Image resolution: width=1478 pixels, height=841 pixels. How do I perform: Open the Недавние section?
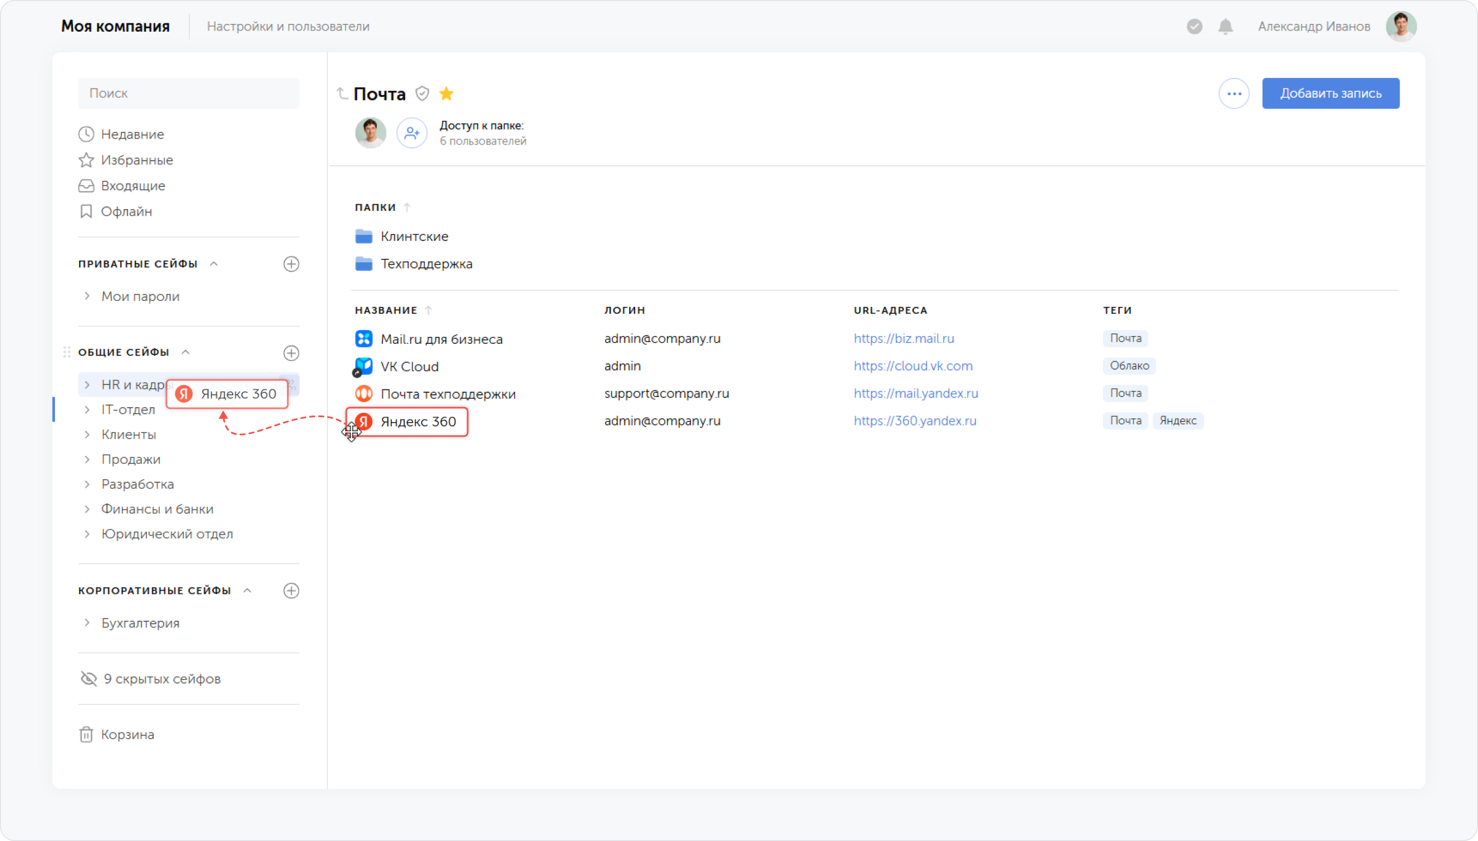(121, 135)
